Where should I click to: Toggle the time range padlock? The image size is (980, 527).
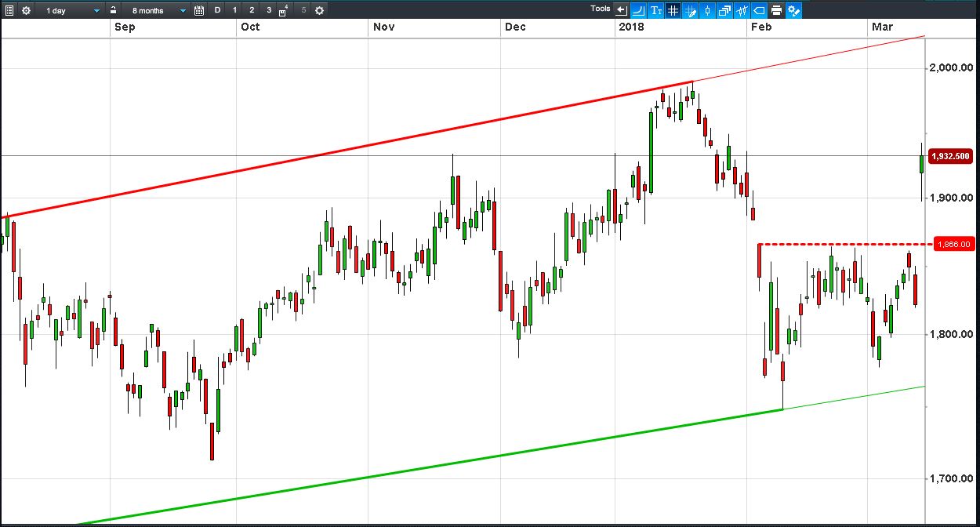pos(114,10)
